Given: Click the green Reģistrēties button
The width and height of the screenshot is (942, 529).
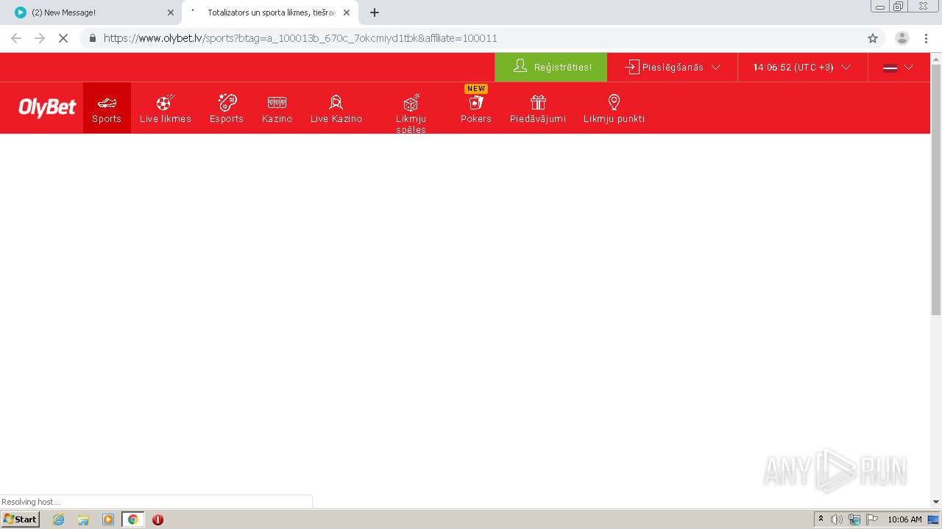Looking at the screenshot, I should pos(551,67).
